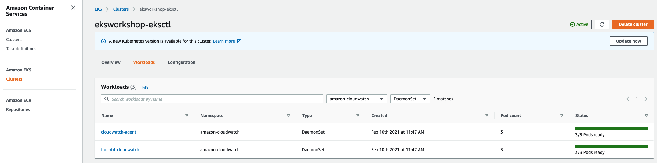657x163 pixels.
Task: Click the Created date in fluentd-cloudwatch row
Action: (398, 150)
